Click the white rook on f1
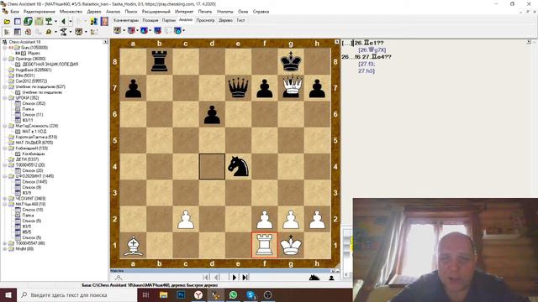The image size is (538, 302). click(265, 245)
